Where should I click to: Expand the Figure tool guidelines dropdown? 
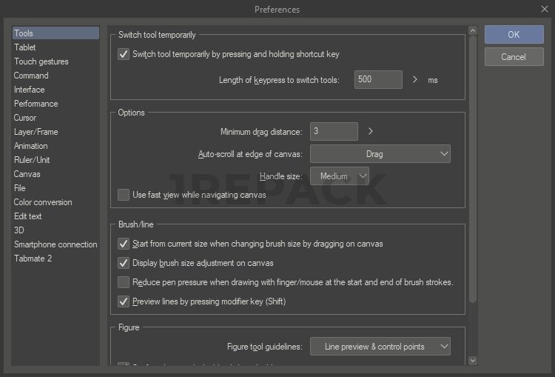click(x=380, y=347)
